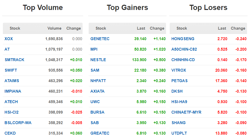Click the IMPIANA stock link
Viewport: 251px width, 138px height.
[13, 91]
